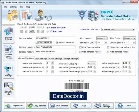Enable Hide Barcode Footer checkbox
This screenshot has height=112, width=139.
[108, 52]
